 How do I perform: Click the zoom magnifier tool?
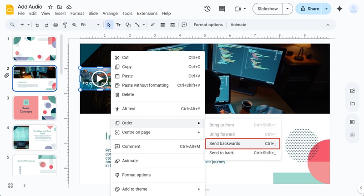tap(74, 25)
